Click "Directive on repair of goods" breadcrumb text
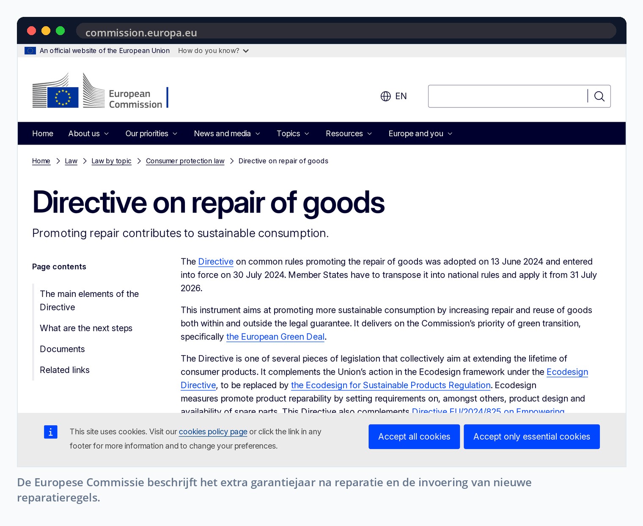643x526 pixels. [283, 161]
